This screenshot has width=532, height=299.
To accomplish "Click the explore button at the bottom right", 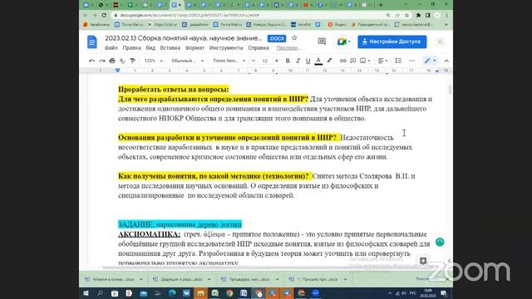I will click(423, 261).
